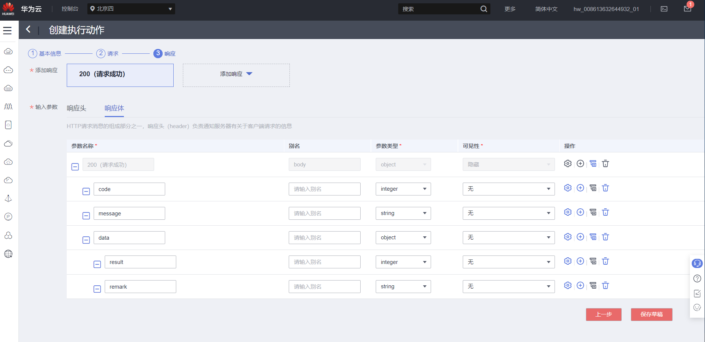This screenshot has width=705, height=342.
Task: Collapse the data object row
Action: click(x=86, y=240)
